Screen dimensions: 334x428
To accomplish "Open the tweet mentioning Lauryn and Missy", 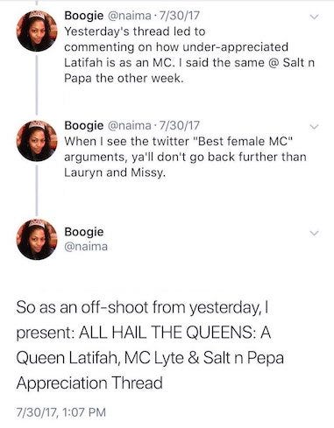I will pos(185,157).
